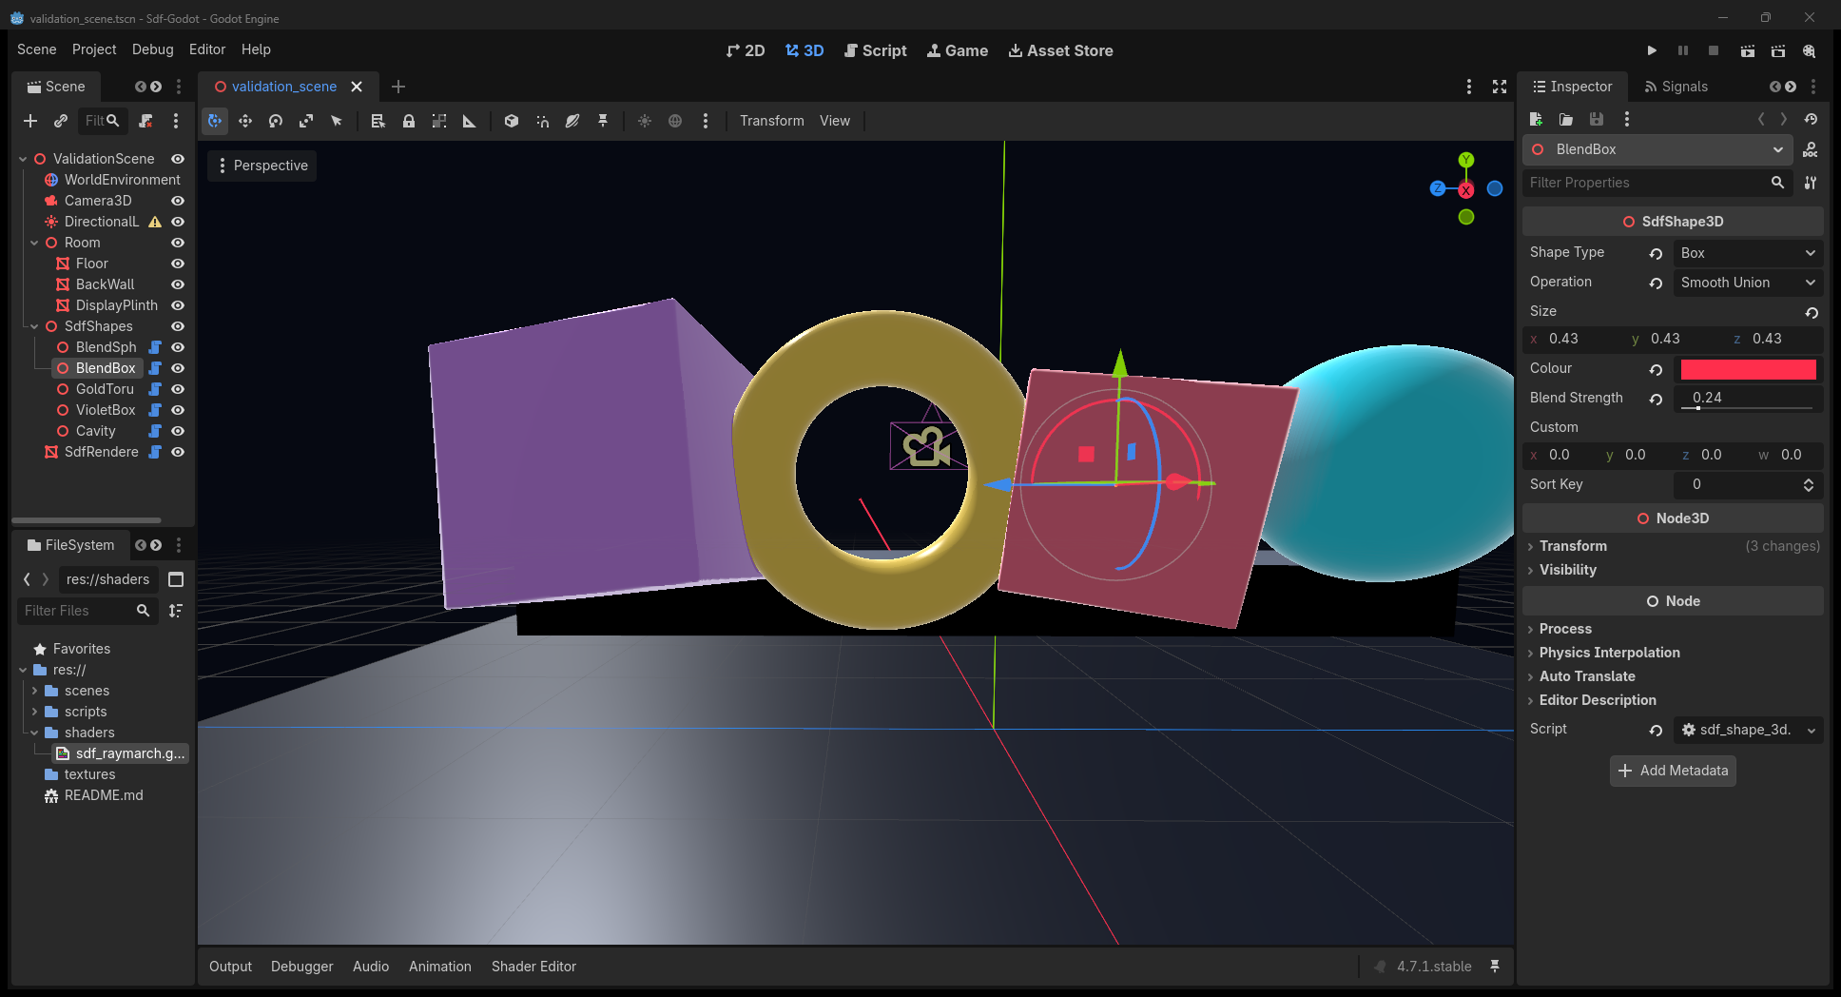Toggle FileSystem split mode icon
The width and height of the screenshot is (1841, 997).
pos(176,579)
